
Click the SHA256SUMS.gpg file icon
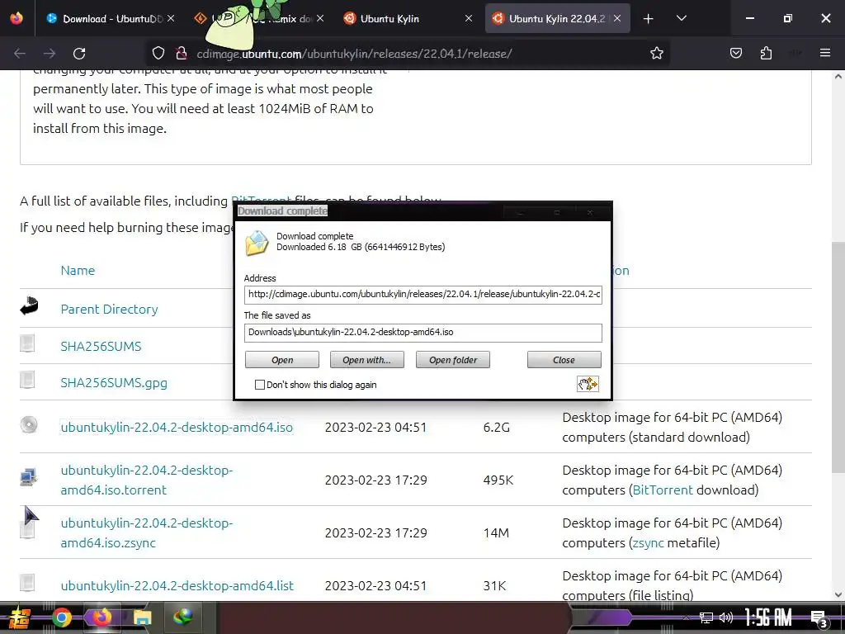(27, 380)
